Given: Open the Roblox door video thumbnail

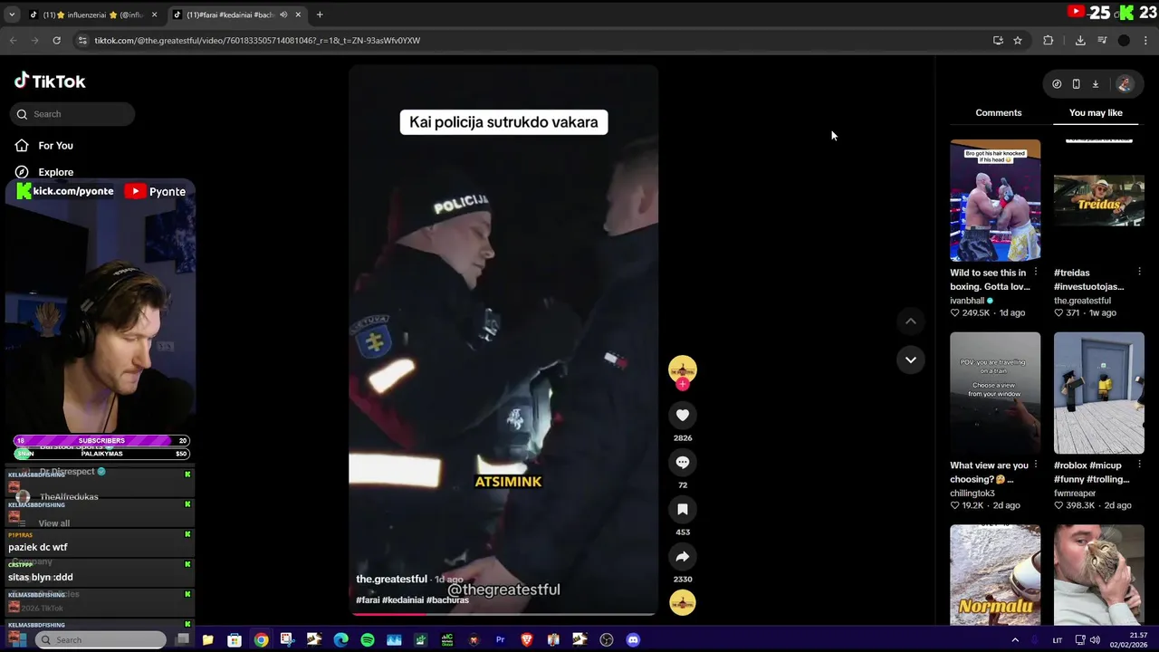Looking at the screenshot, I should 1099,393.
